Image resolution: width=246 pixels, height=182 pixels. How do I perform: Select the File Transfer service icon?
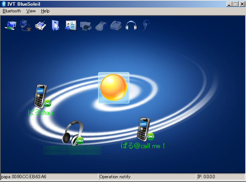[x=55, y=26]
